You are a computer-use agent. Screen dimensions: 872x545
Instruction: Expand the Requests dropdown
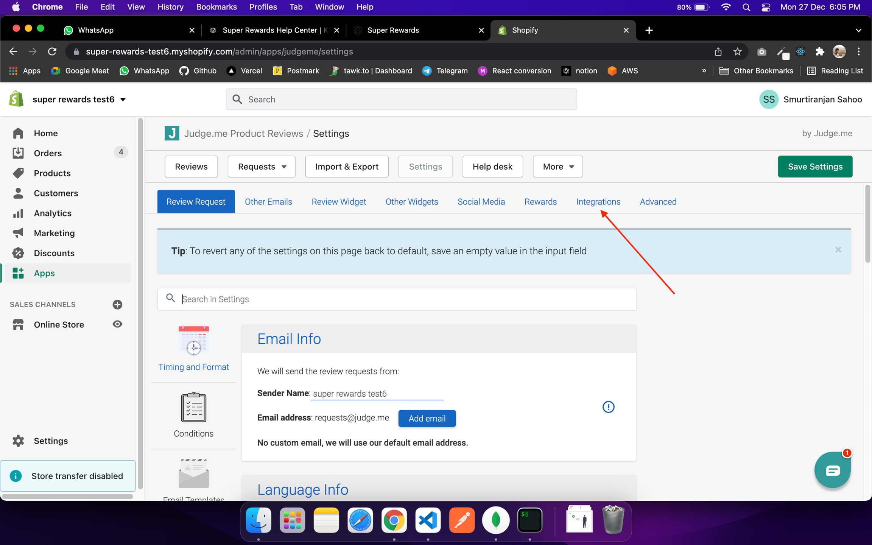tap(261, 167)
